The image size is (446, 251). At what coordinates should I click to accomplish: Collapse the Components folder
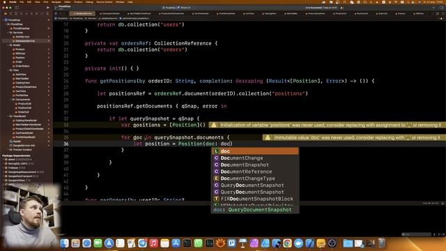(x=10, y=100)
